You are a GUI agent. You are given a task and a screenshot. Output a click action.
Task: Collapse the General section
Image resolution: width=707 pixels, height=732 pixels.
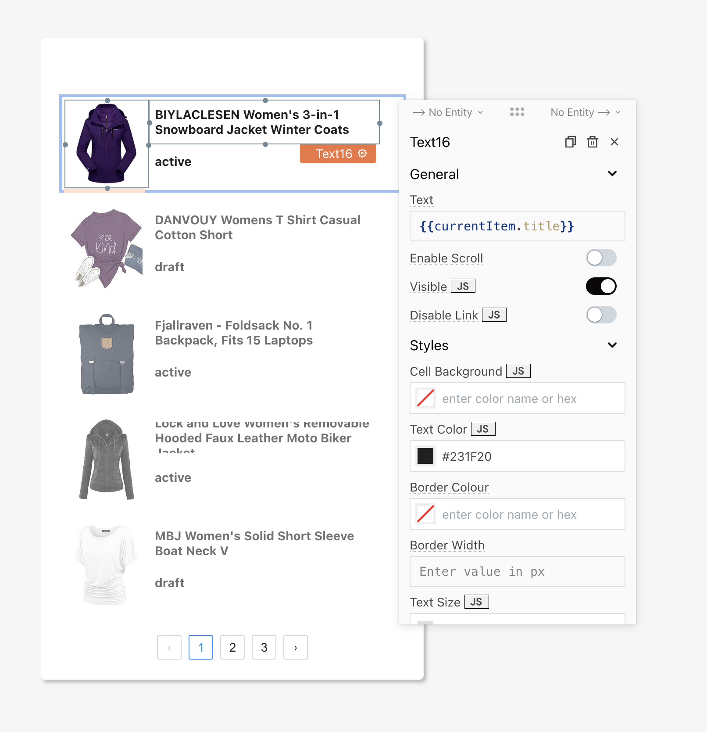coord(612,174)
